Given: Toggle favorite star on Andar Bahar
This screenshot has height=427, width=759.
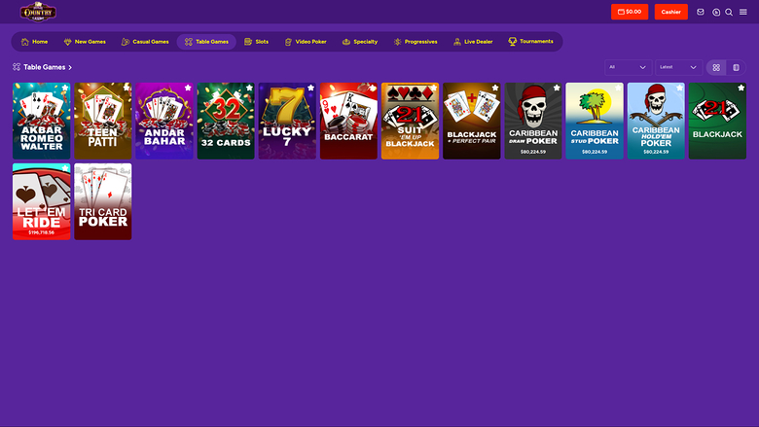Looking at the screenshot, I should point(188,88).
